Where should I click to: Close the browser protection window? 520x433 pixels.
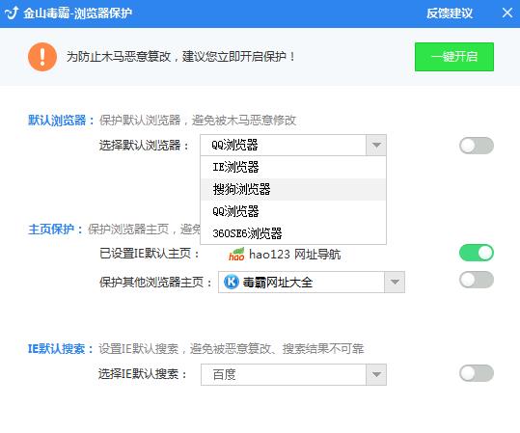point(507,13)
